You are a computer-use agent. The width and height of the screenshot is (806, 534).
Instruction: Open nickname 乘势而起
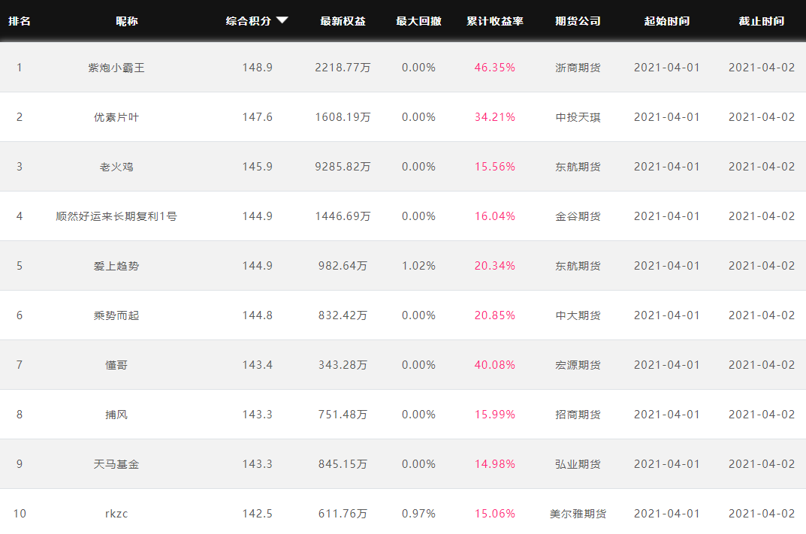116,315
